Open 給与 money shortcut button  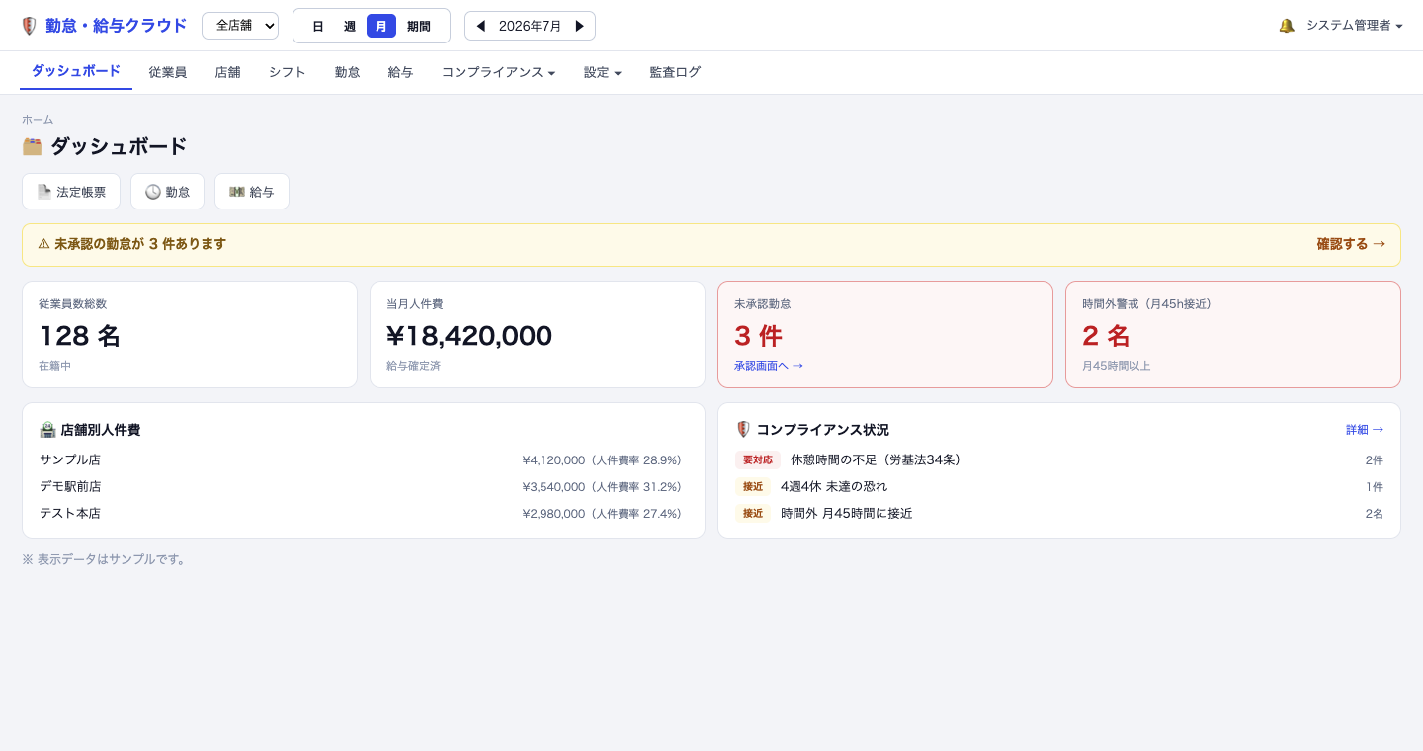coord(252,192)
